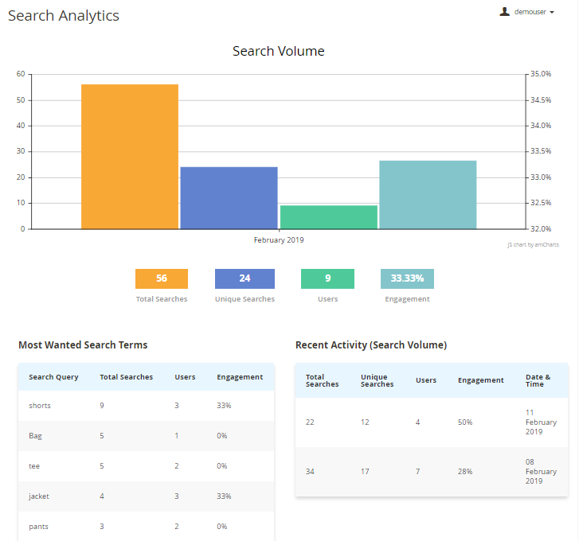Viewport: 579px width, 541px height.
Task: Click the 08 February 2019 activity date
Action: pos(534,471)
